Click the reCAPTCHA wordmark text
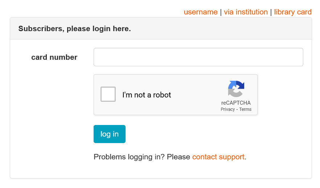This screenshot has height=188, width=320. [236, 103]
